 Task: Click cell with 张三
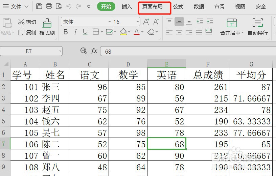[x=55, y=87]
